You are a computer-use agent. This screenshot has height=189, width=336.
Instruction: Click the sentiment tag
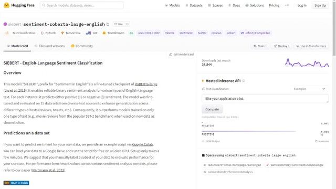click(x=186, y=33)
